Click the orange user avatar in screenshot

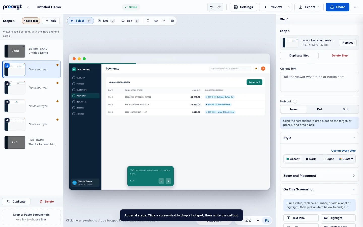coord(263,69)
